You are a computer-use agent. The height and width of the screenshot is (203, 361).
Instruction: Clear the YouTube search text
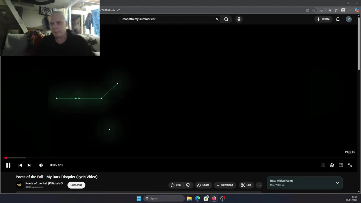[217, 19]
